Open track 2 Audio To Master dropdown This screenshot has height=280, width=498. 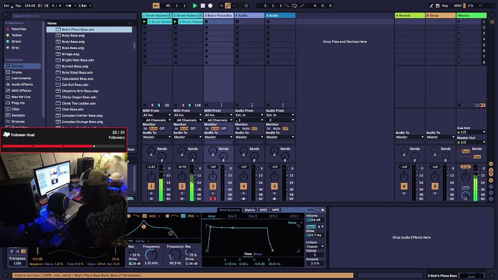point(188,137)
